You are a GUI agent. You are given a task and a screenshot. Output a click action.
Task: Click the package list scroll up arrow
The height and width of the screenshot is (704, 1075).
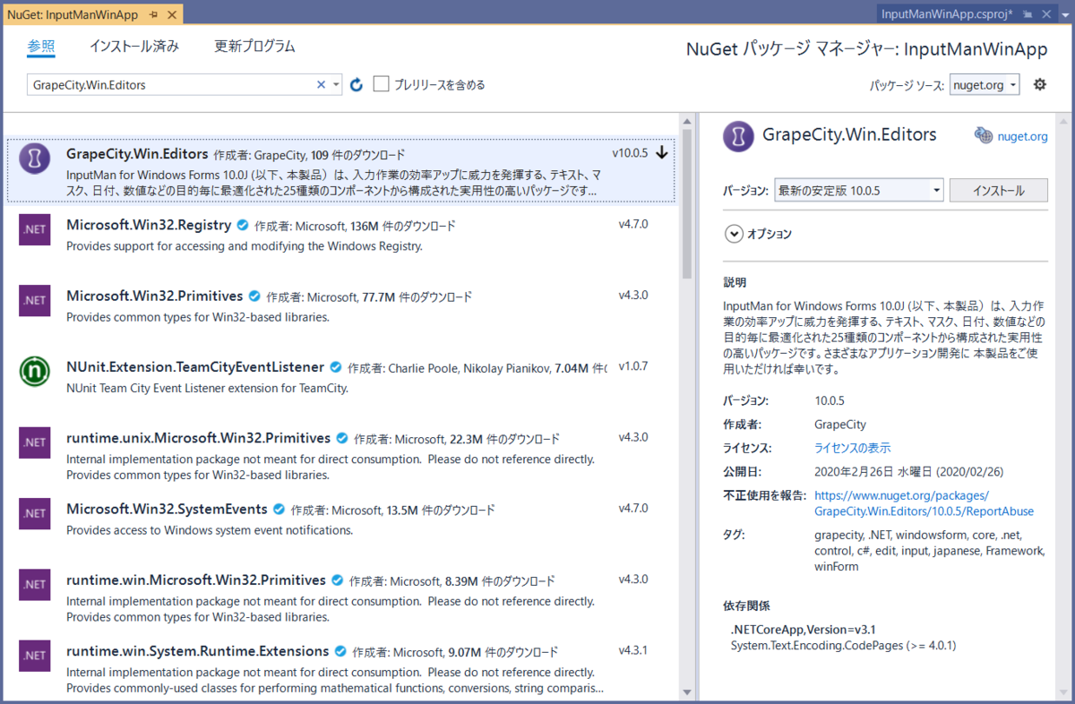coord(687,119)
